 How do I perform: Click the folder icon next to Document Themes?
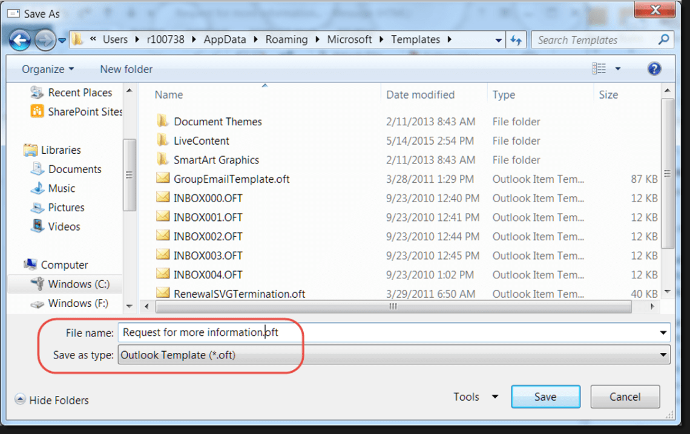click(x=162, y=121)
